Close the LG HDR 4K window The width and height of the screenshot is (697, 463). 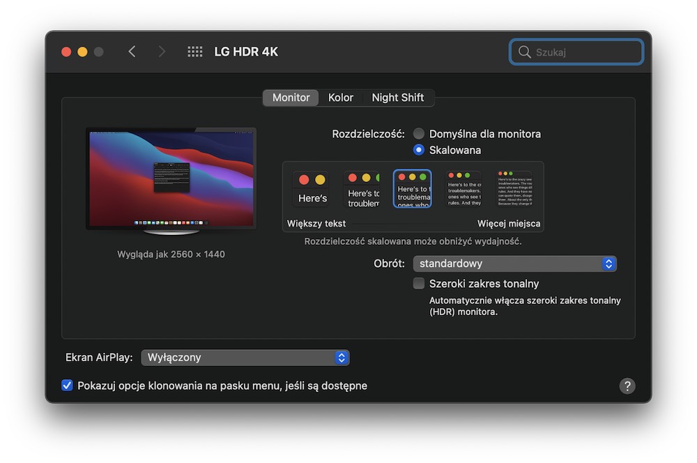[x=66, y=52]
